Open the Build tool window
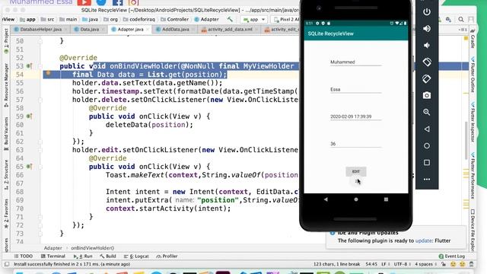Image resolution: width=487 pixels, height=274 pixels. click(108, 256)
